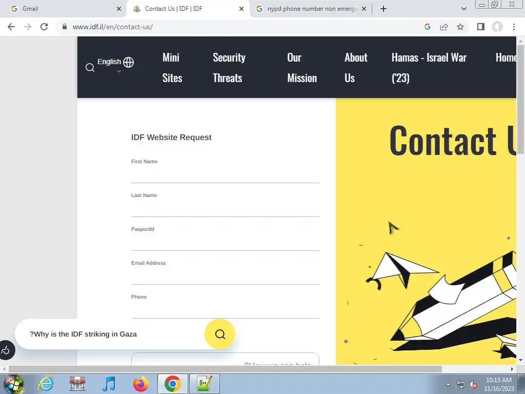Screen dimensions: 525x394
Task: Show hidden system tray icons
Action: (x=448, y=384)
